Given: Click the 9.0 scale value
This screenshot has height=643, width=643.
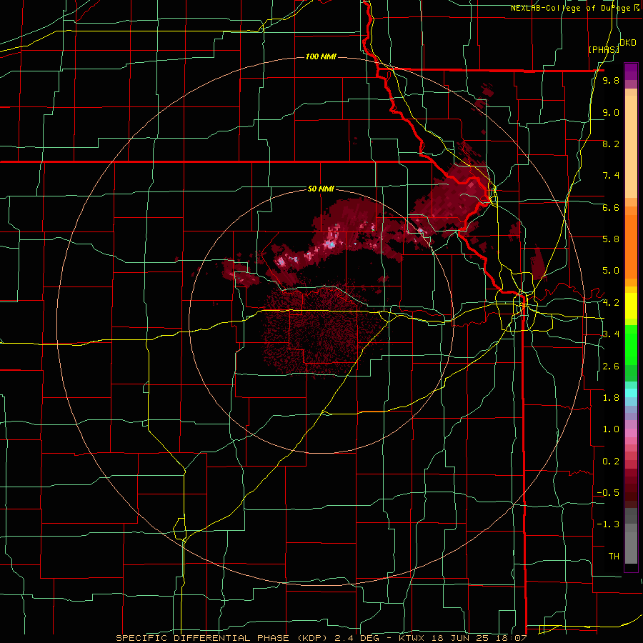Looking at the screenshot, I should click(x=611, y=112).
